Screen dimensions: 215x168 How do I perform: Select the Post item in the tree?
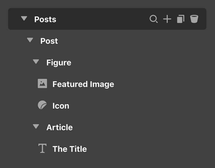point(49,41)
